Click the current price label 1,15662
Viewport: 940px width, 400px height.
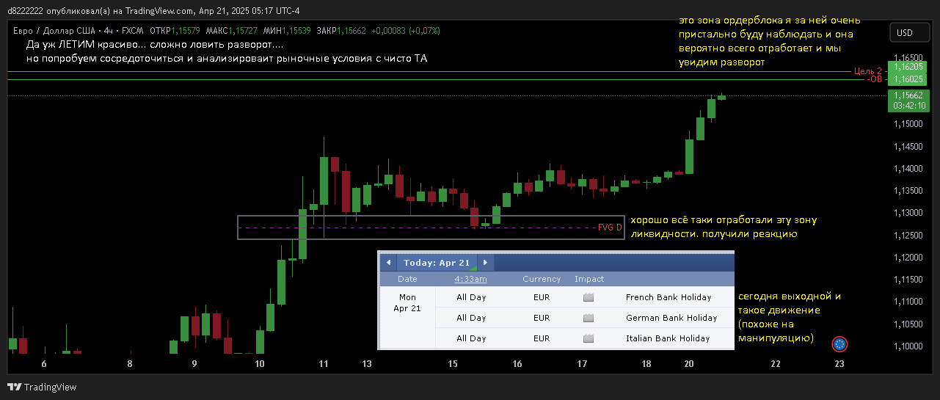point(908,95)
